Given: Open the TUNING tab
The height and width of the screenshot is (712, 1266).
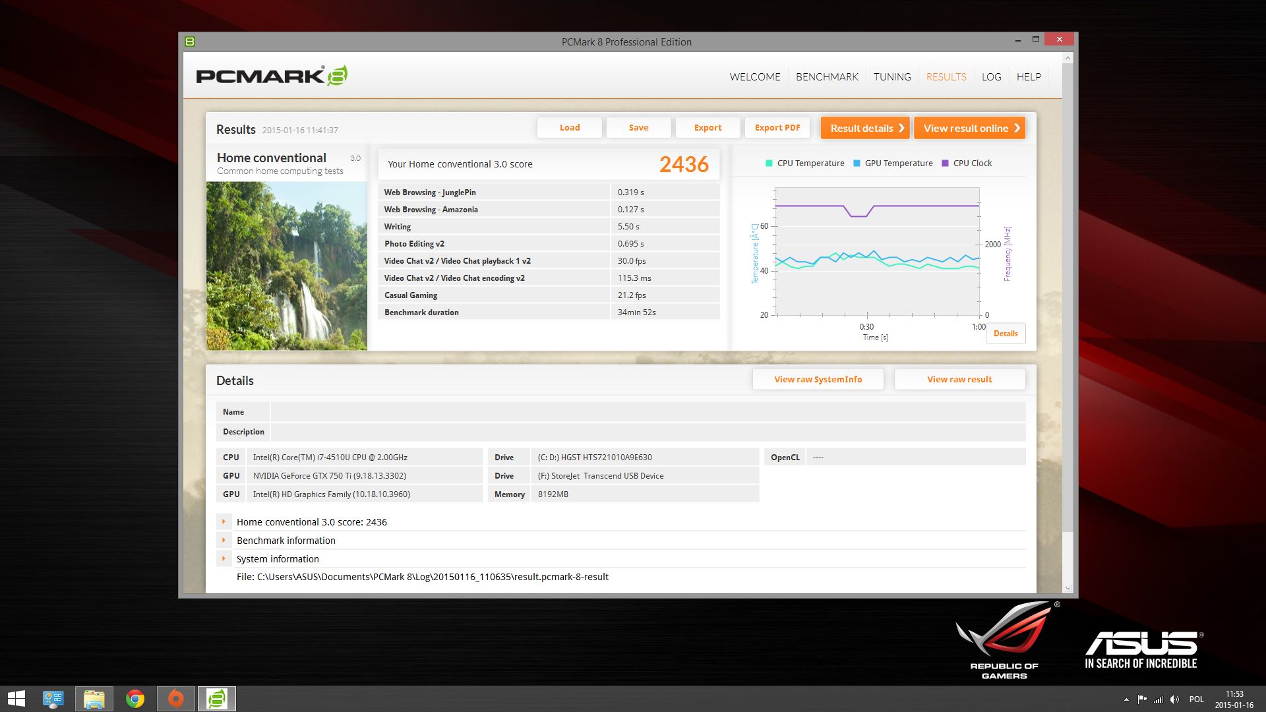Looking at the screenshot, I should click(x=892, y=76).
